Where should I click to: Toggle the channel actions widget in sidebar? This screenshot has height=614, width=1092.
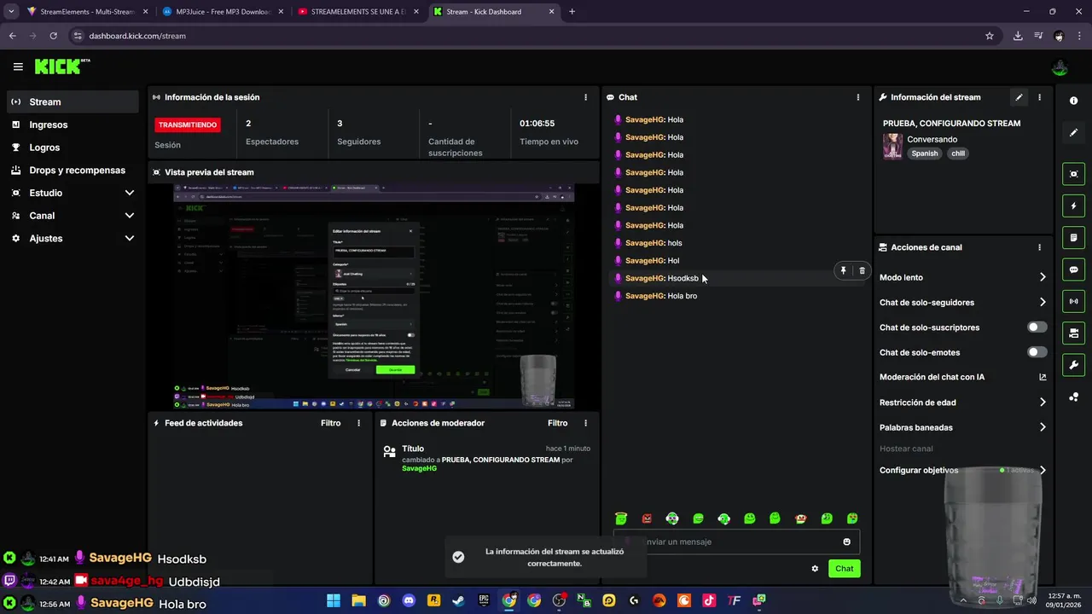coord(1073,333)
